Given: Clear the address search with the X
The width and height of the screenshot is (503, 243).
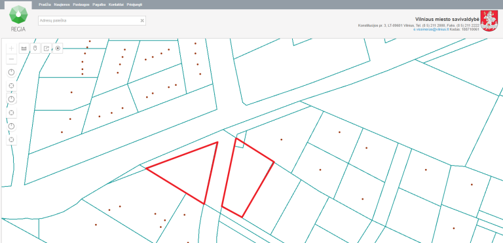Looking at the screenshot, I should point(142,20).
